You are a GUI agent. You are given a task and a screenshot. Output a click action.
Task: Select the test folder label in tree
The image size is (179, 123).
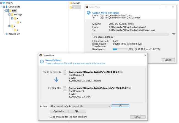point(14,11)
